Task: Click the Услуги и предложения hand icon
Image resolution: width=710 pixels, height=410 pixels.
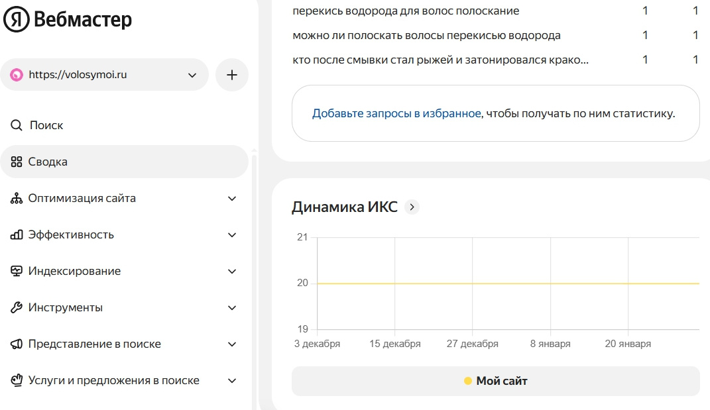Action: coord(17,380)
